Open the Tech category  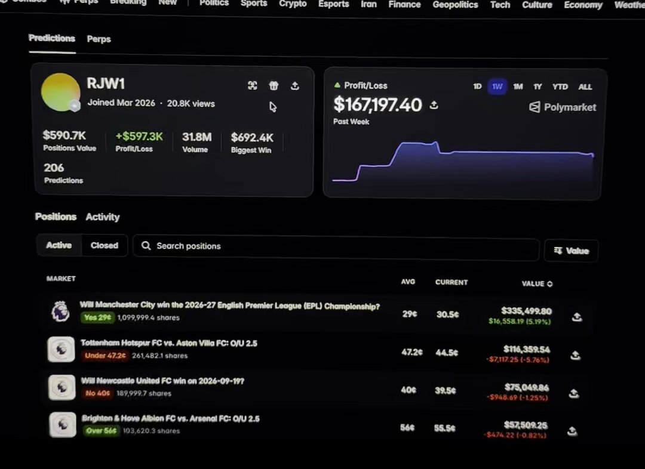[500, 5]
